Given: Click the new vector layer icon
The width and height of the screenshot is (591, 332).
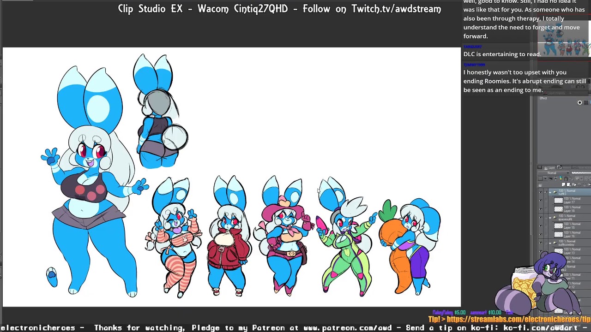Looking at the screenshot, I should pyautogui.click(x=569, y=184).
